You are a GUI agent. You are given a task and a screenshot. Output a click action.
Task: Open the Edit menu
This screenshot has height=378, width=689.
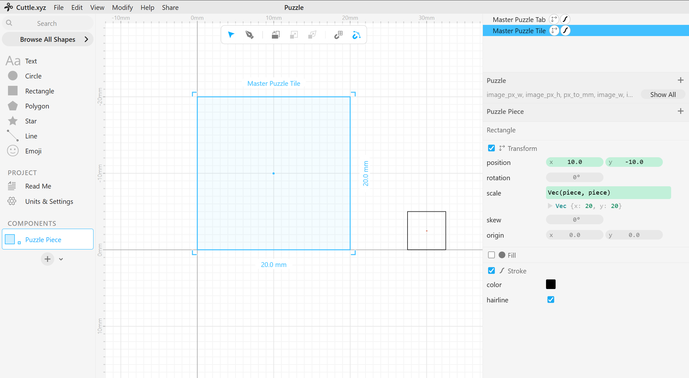[x=77, y=7]
